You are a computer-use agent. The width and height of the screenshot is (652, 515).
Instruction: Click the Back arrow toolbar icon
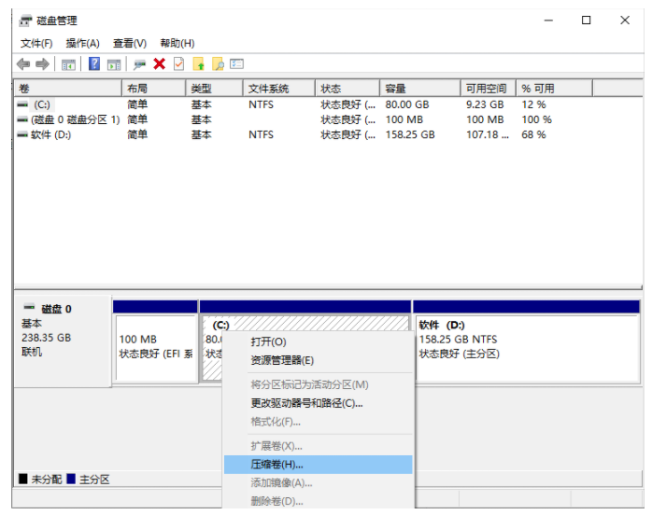23,63
